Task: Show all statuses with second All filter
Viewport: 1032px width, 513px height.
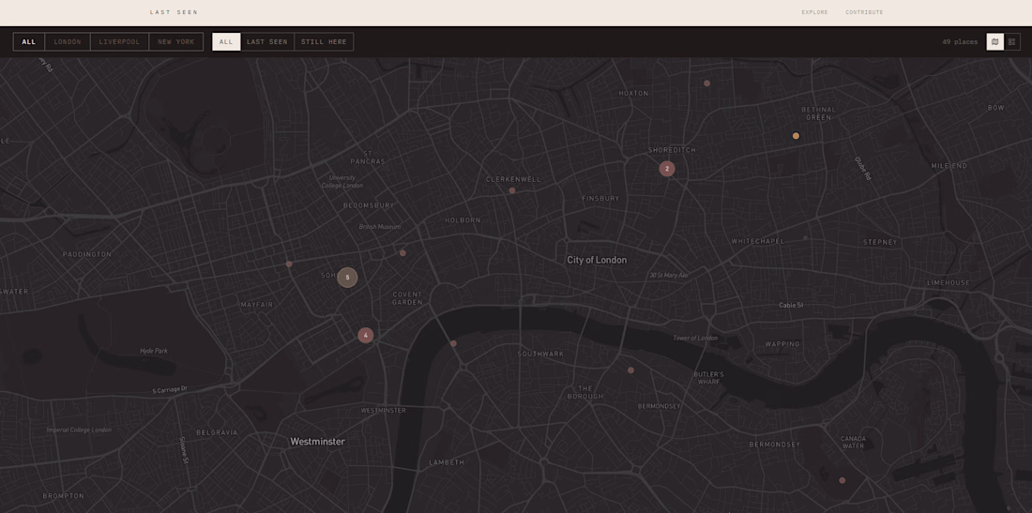Action: click(226, 42)
